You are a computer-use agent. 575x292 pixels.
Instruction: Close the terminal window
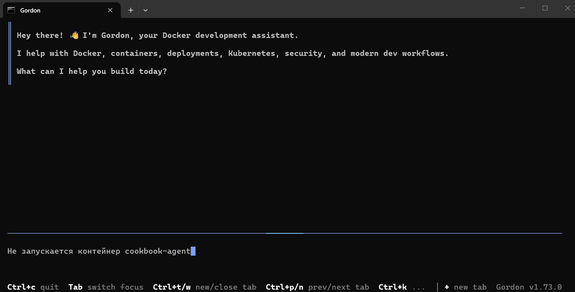coord(568,8)
